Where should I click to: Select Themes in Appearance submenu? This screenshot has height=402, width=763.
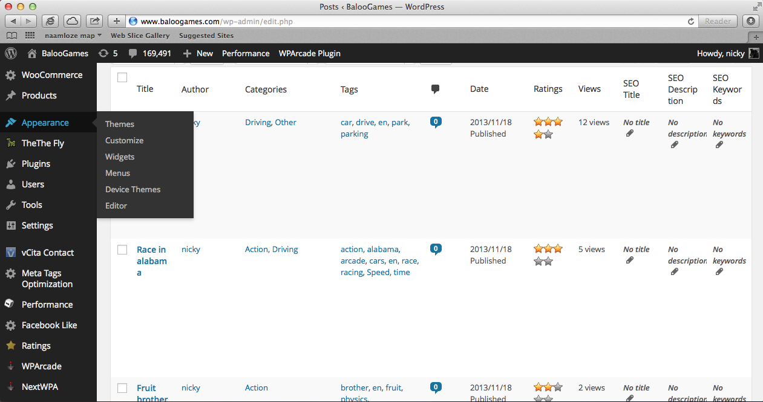pos(120,124)
